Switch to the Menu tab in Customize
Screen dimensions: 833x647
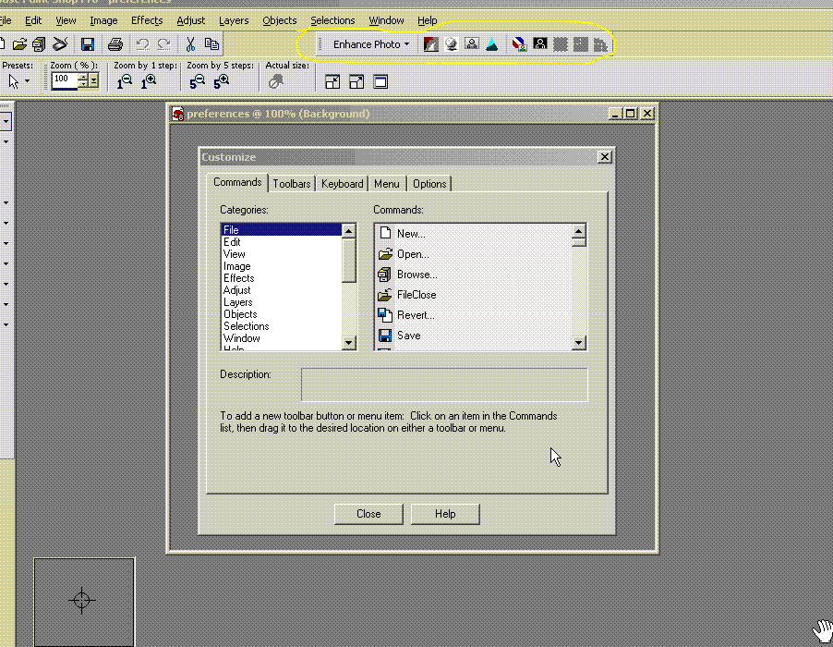point(387,183)
